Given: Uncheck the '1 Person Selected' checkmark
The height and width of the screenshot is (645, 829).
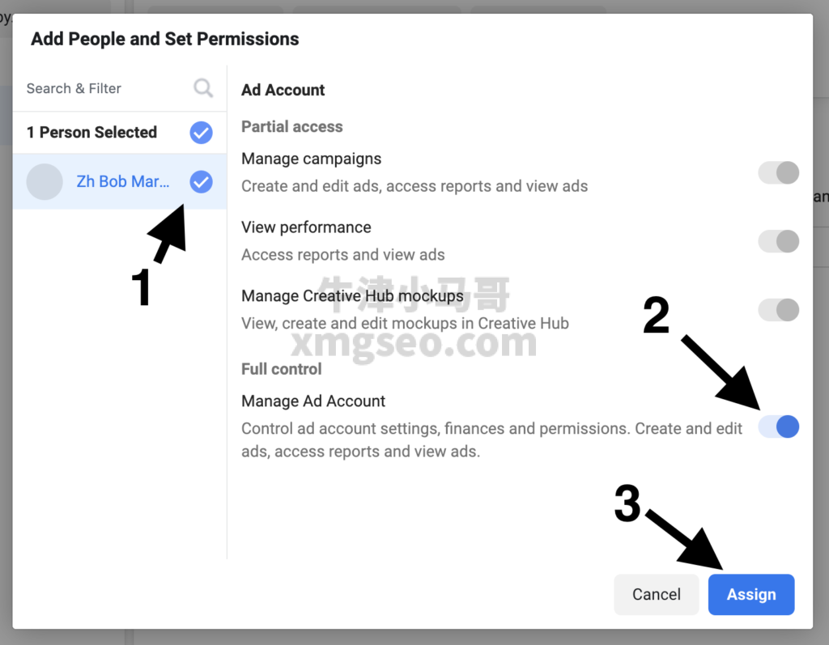Looking at the screenshot, I should pos(201,133).
